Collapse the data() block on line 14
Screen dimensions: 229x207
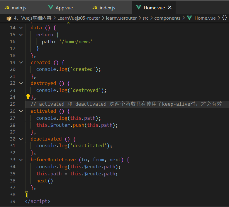pyautogui.click(x=21, y=28)
